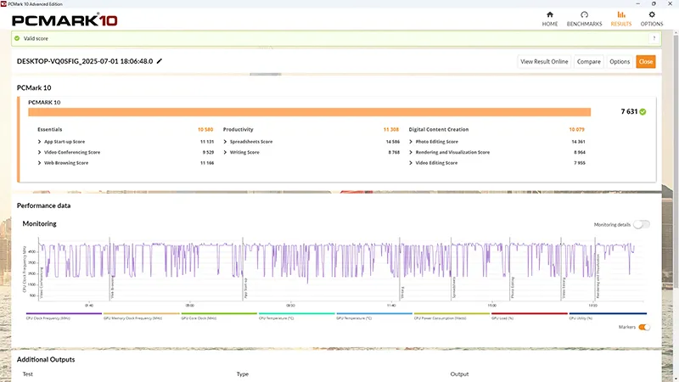Select CPU Power Consumption legend
The width and height of the screenshot is (679, 382).
[452, 315]
